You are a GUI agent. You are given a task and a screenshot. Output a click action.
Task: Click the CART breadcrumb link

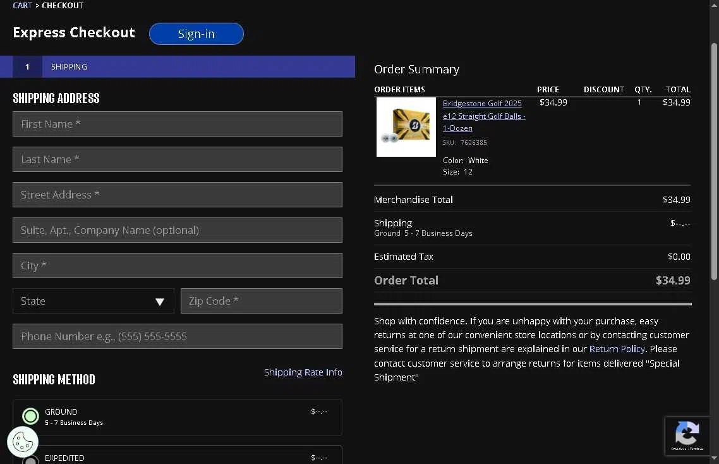[x=22, y=6]
